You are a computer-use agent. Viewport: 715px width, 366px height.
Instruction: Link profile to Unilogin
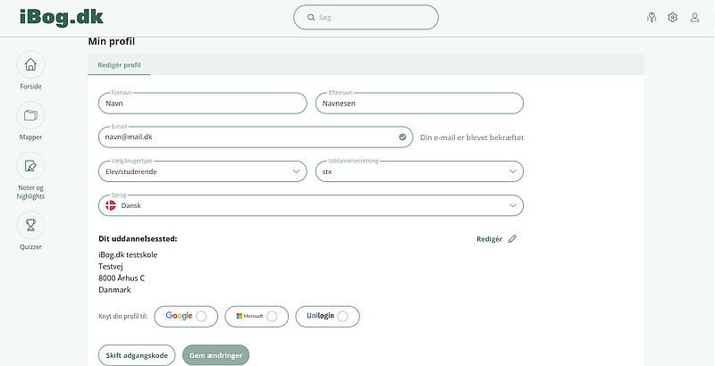(327, 316)
